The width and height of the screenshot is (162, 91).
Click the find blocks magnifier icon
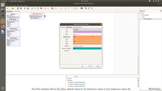coord(86,8)
